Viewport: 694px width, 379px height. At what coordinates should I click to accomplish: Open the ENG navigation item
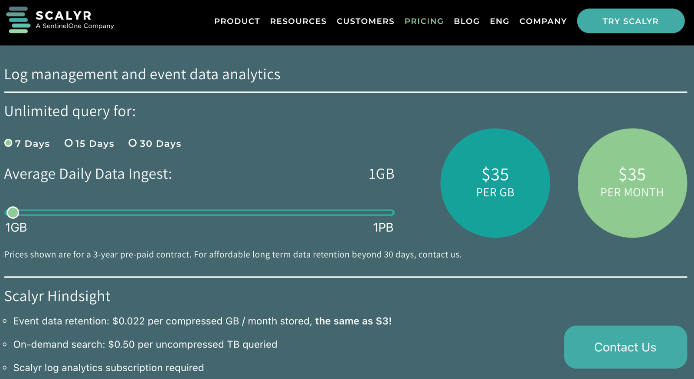pyautogui.click(x=499, y=21)
